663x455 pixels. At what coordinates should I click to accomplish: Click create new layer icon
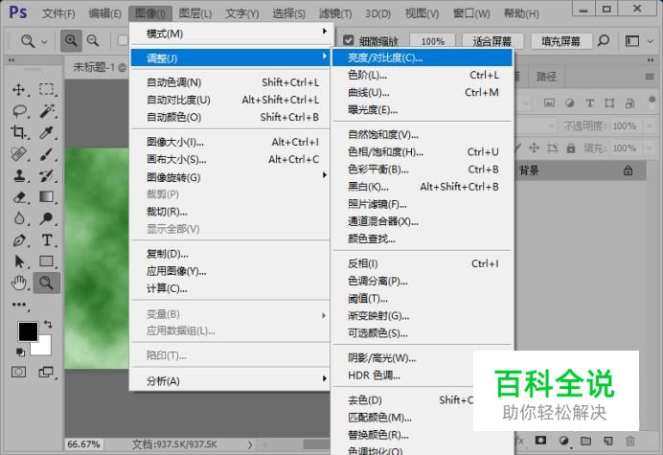coord(608,441)
